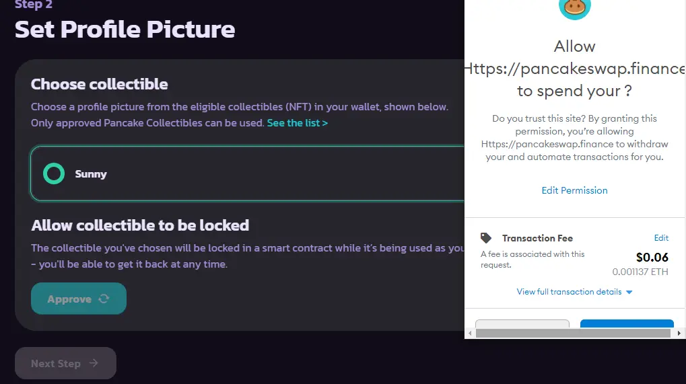Viewport: 686px width, 384px height.
Task: Click the scrollbar right arrow
Action: 679,334
